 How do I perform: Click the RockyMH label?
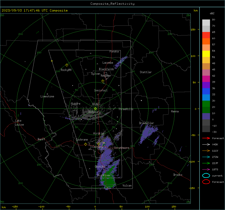coord(66,70)
